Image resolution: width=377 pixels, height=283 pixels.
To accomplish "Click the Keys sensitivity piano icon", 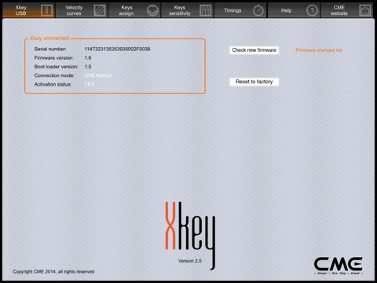I will [x=206, y=10].
